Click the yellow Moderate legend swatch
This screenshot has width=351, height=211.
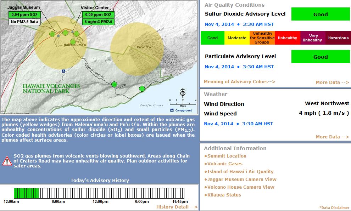(x=237, y=38)
